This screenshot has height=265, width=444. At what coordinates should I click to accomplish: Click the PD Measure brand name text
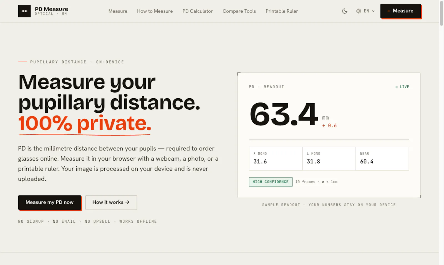(51, 9)
